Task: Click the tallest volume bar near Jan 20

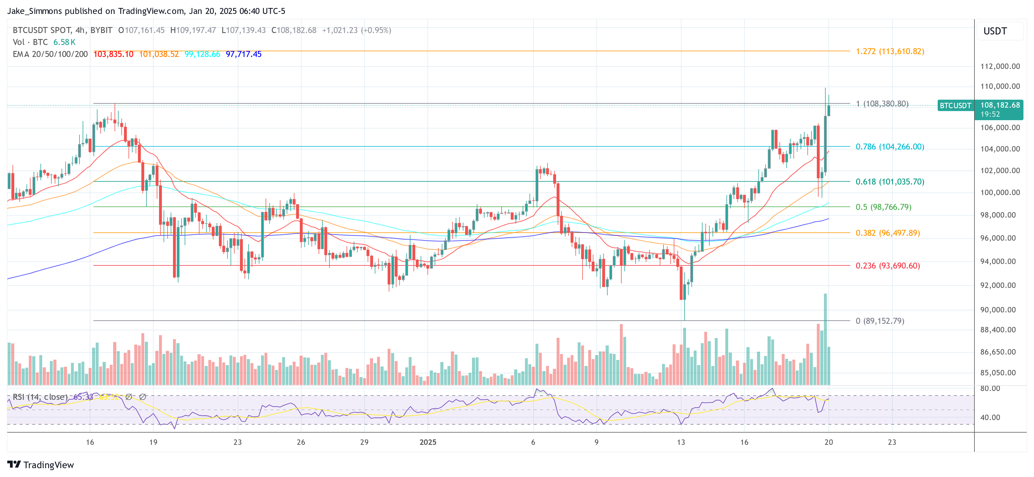Action: [x=825, y=339]
